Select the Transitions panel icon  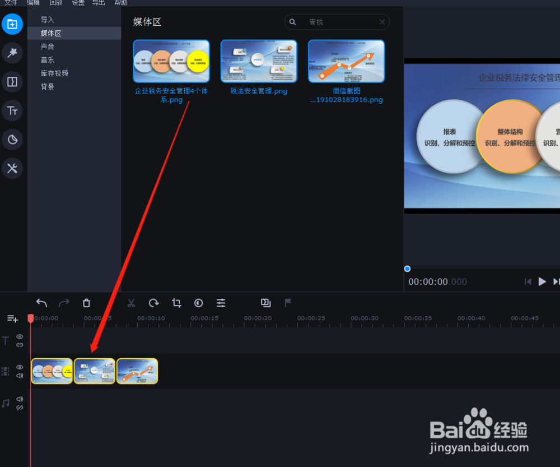(12, 81)
